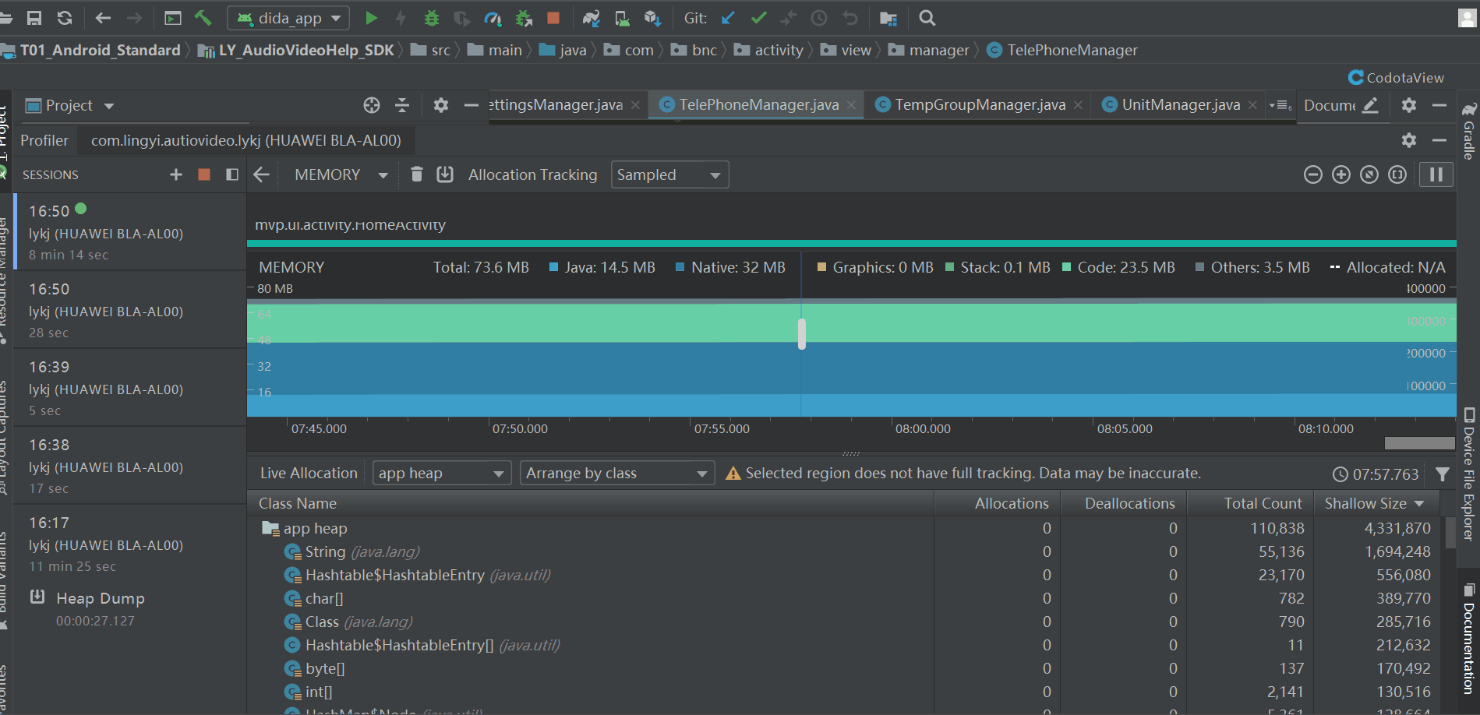Revert changes with the undo arrow icon

tap(850, 18)
